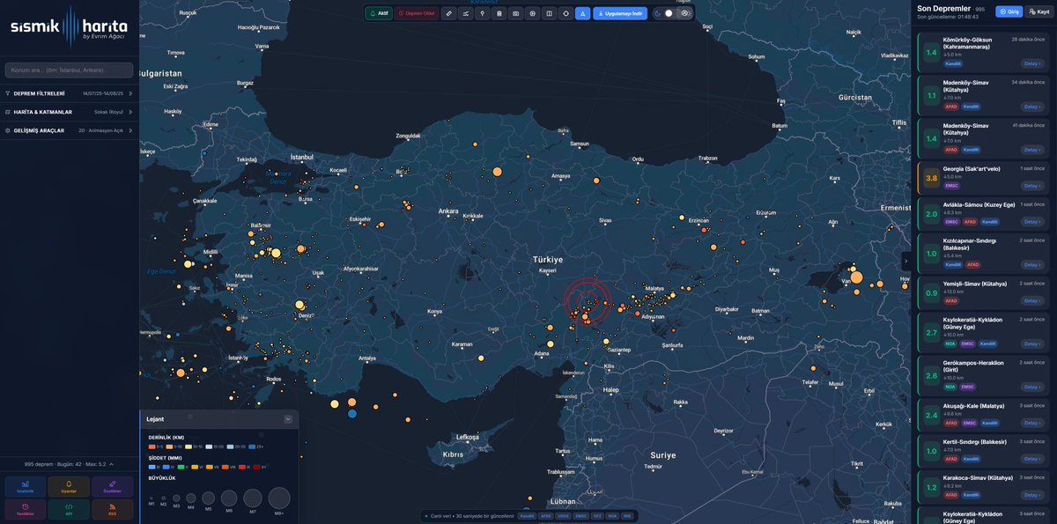The height and width of the screenshot is (524, 1057).
Task: Open Detay for Georgia (Sak'art'velo) earthquake
Action: click(1032, 186)
